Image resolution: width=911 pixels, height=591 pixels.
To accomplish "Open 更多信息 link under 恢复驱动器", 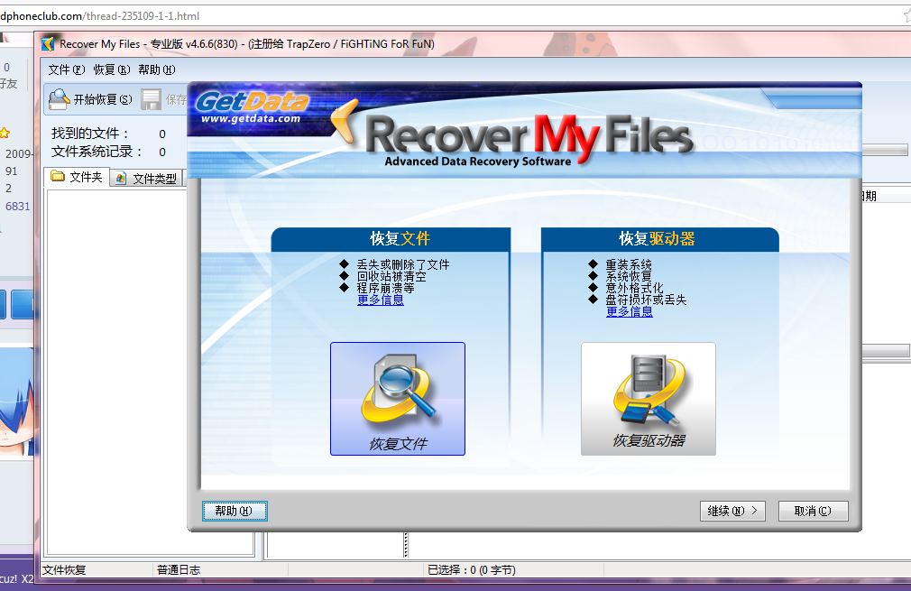I will (x=630, y=311).
